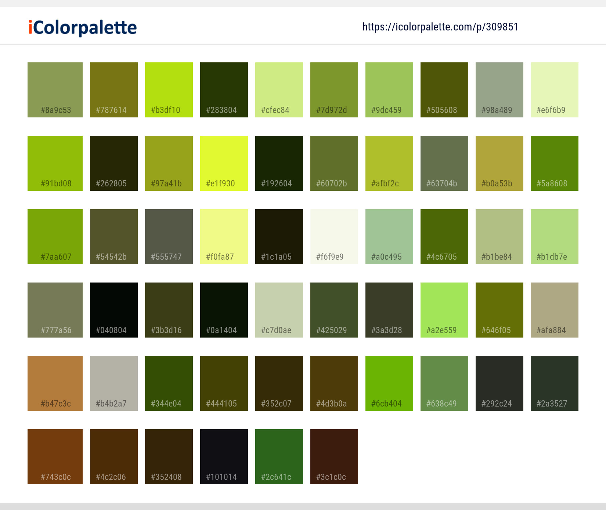Click the near-white #f6f9e9 swatch
606x510 pixels.
(x=334, y=237)
